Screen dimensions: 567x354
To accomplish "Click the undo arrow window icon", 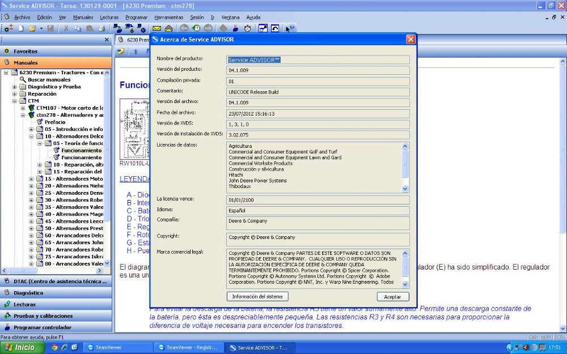I will pos(275,28).
